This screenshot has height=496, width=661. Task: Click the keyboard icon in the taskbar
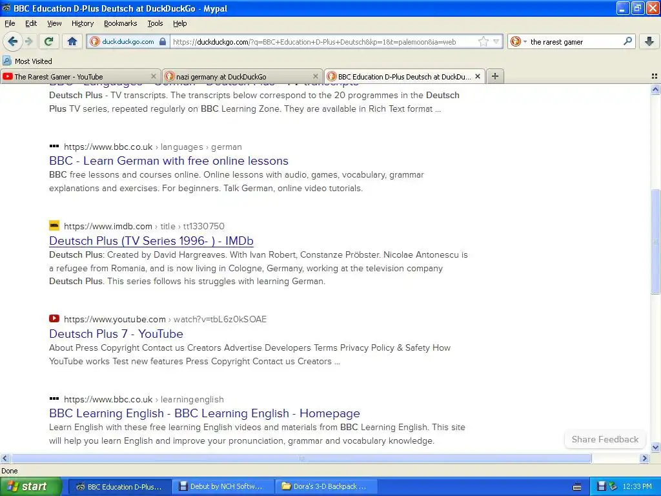[577, 487]
